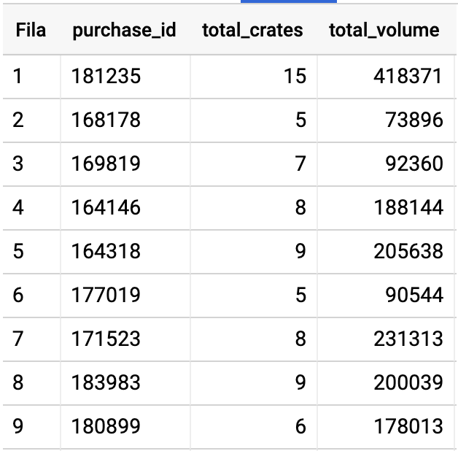Click row number 3 in Fila column
This screenshot has height=451, width=458.
(18, 163)
